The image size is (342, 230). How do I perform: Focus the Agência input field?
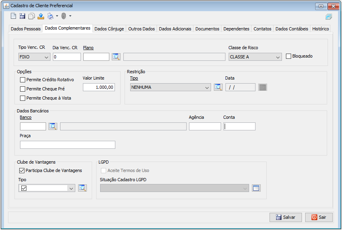(205, 126)
